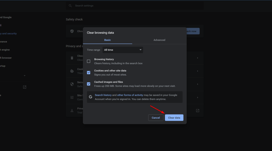
Task: Open the Search history link
Action: click(x=103, y=95)
